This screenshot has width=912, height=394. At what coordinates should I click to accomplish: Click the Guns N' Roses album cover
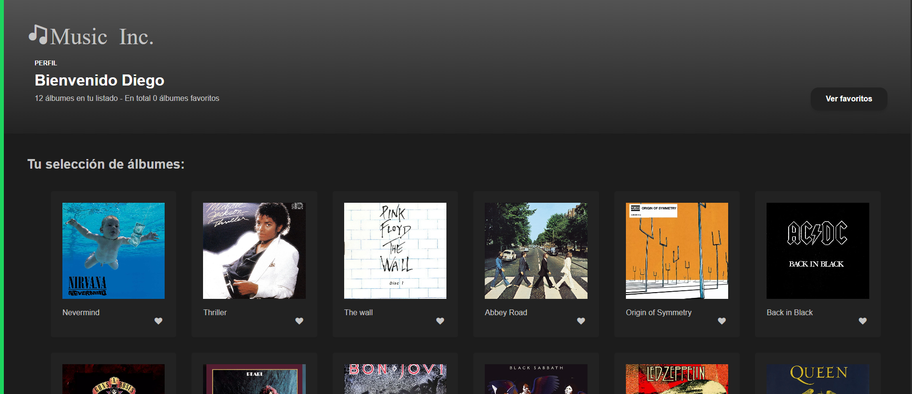(113, 379)
